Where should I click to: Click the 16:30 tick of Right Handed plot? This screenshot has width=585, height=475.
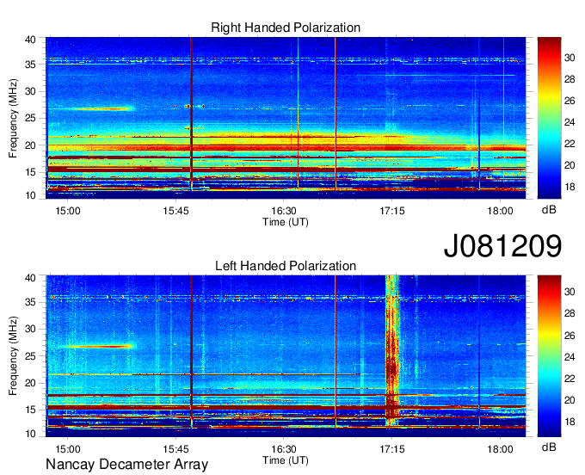click(x=284, y=211)
